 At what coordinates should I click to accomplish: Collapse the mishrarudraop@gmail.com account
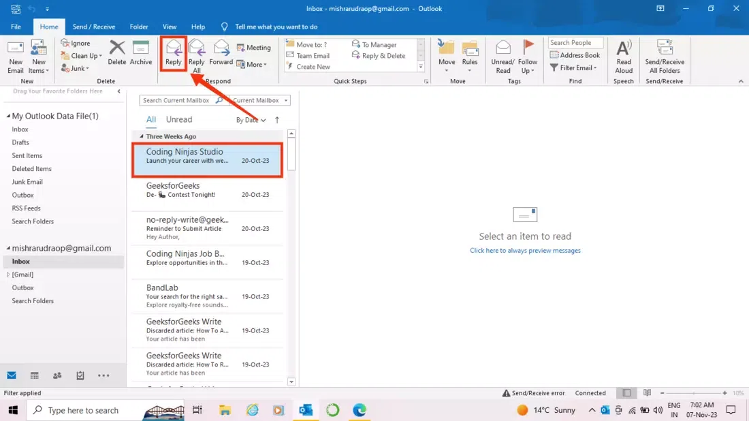point(8,248)
